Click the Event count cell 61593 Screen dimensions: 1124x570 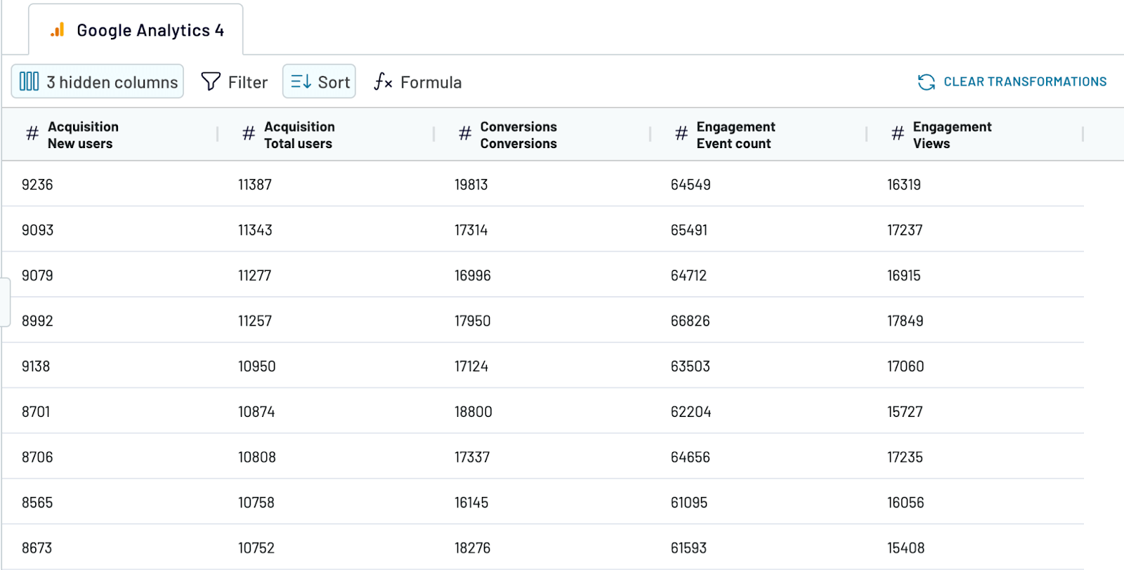point(689,548)
